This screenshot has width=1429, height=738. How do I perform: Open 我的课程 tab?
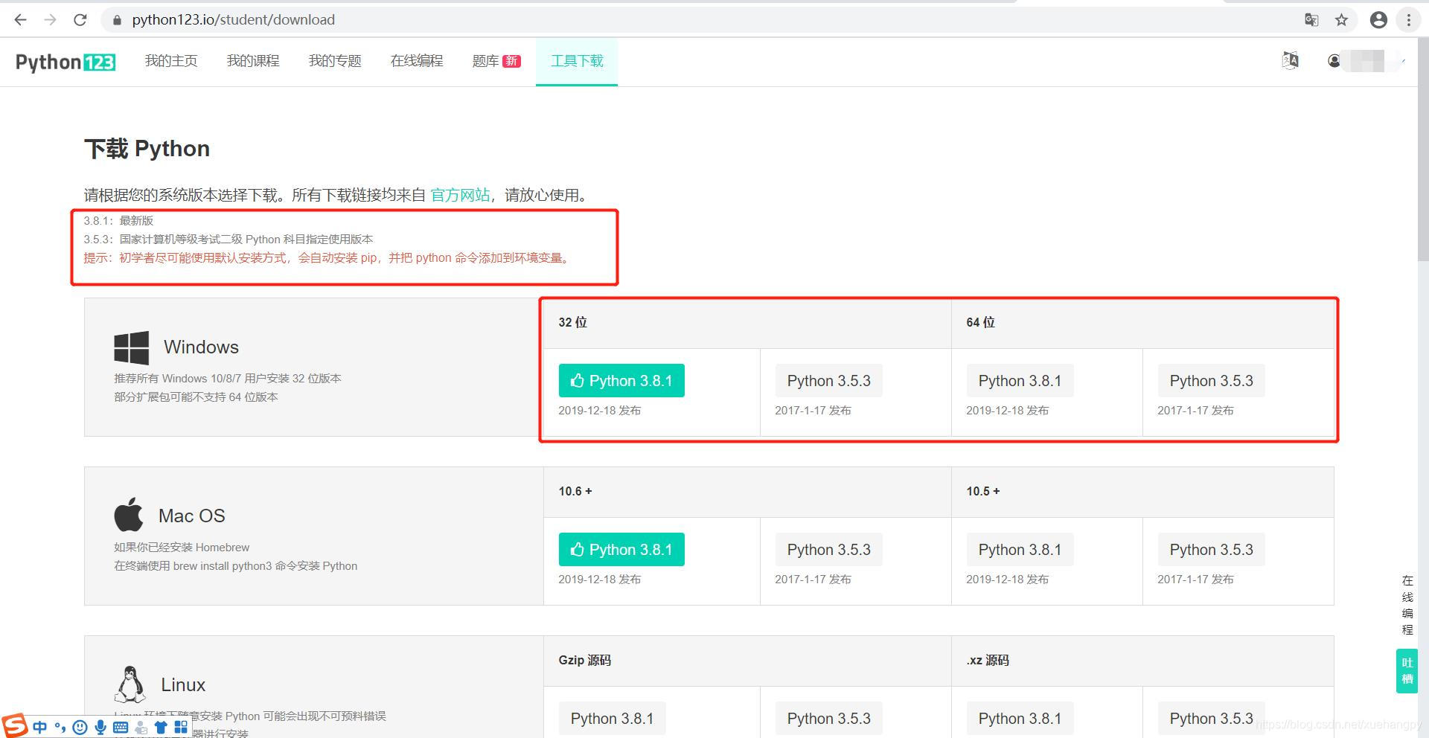(253, 61)
